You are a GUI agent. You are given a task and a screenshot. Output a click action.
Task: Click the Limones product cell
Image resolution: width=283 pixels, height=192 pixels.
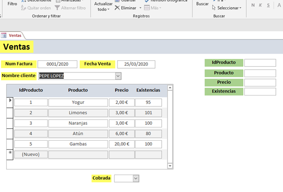coord(78,113)
